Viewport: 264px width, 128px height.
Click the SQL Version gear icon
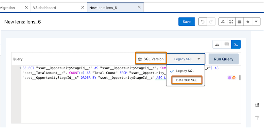140,59
